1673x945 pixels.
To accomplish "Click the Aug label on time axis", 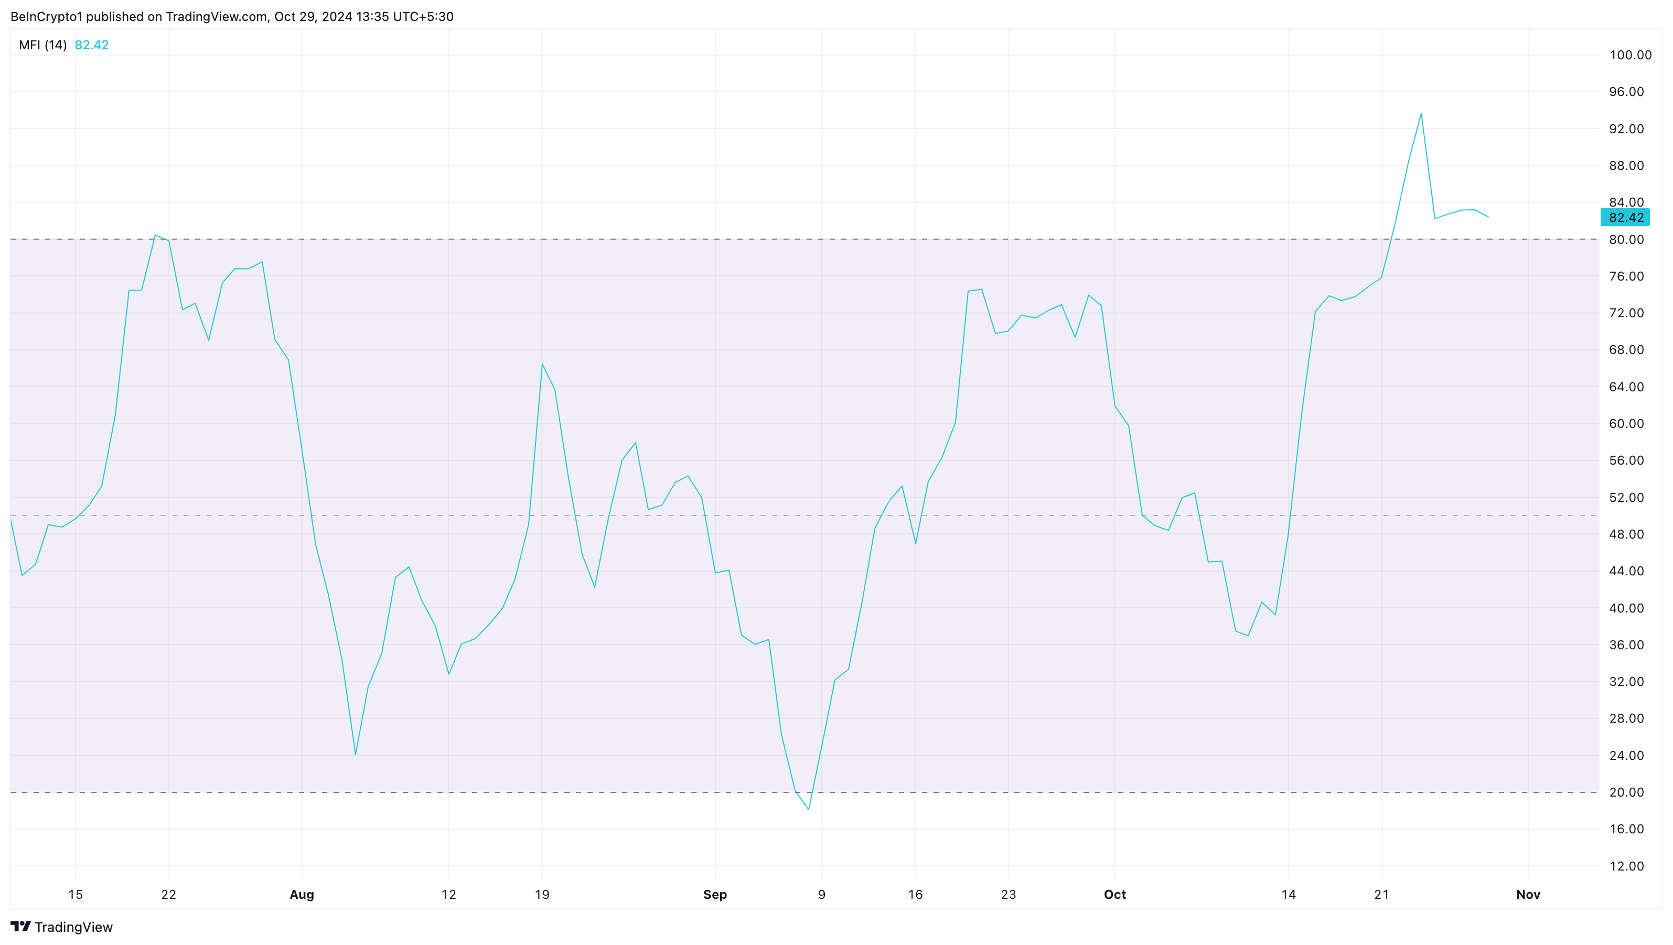I will click(302, 894).
